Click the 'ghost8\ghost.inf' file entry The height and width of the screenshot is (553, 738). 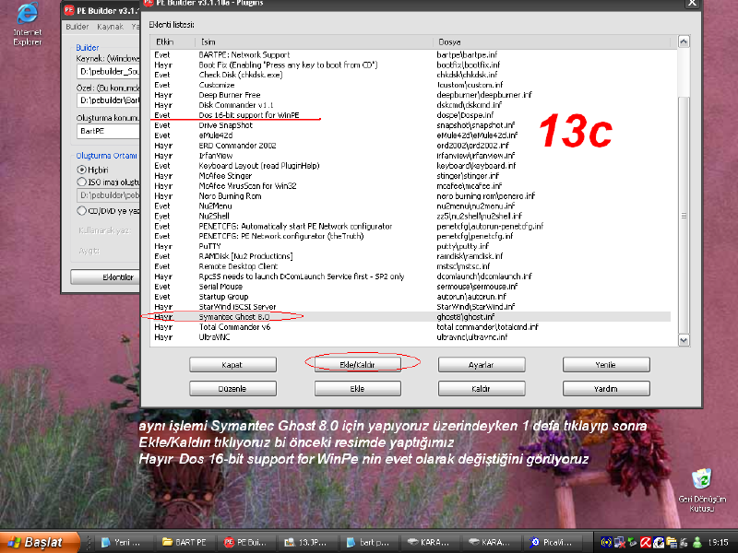point(466,317)
